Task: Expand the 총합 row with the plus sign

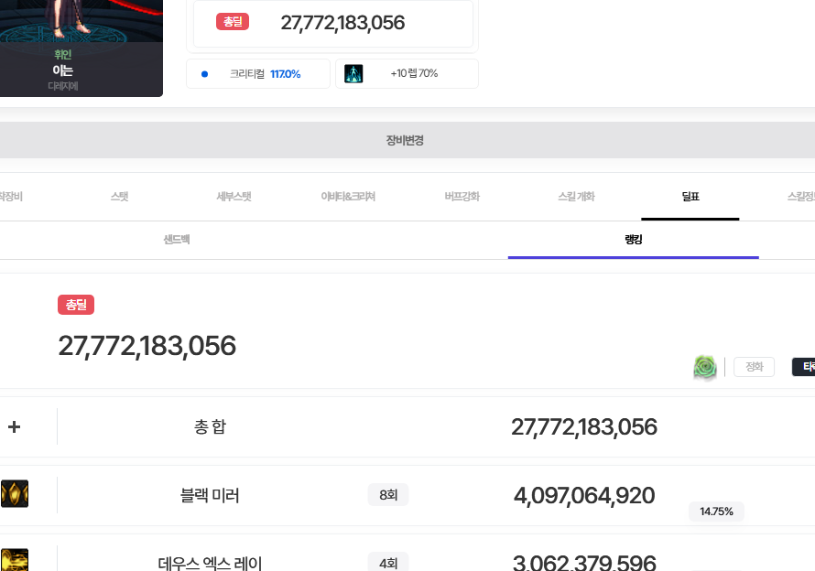Action: tap(15, 426)
